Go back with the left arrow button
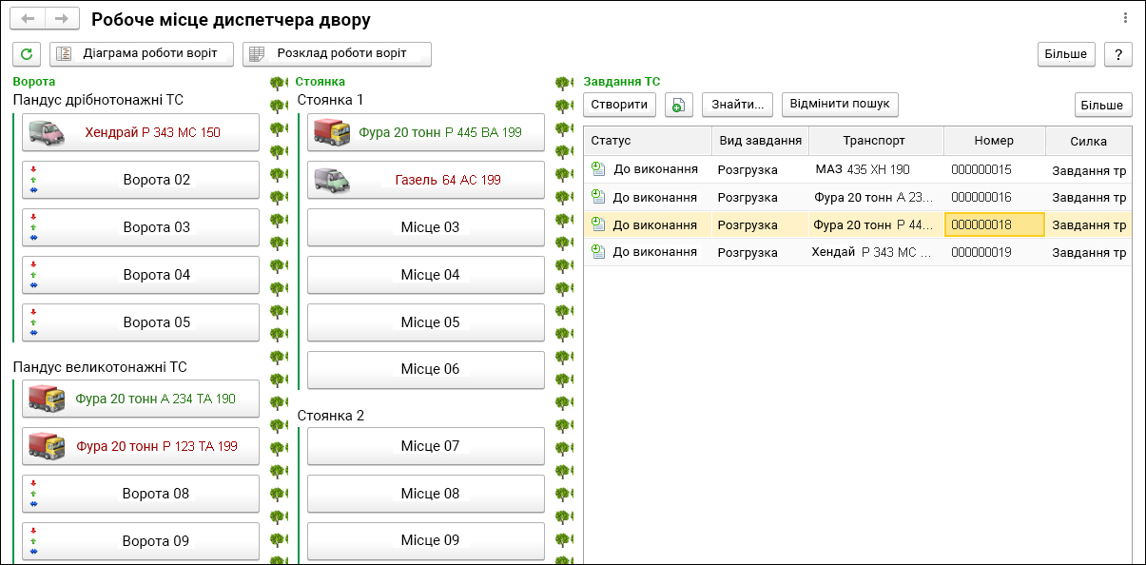 tap(29, 19)
